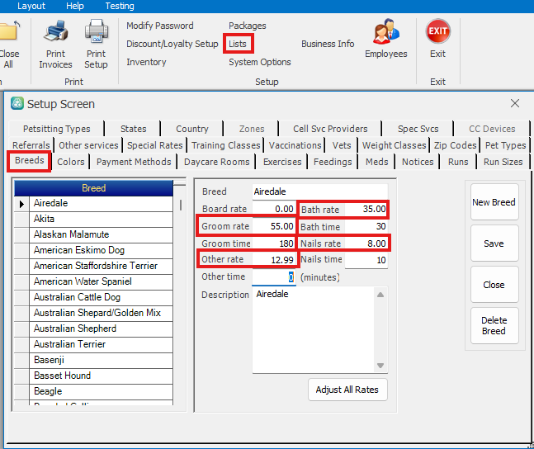The image size is (534, 449).
Task: Click the Description scrollbar down arrow
Action: pyautogui.click(x=380, y=366)
